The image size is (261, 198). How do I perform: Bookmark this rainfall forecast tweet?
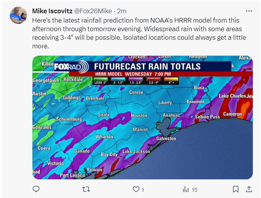point(236,189)
